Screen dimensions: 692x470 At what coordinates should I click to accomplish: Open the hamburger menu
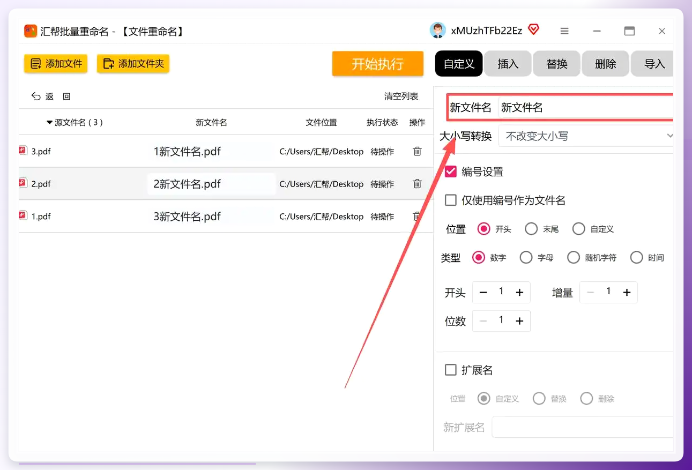coord(564,31)
